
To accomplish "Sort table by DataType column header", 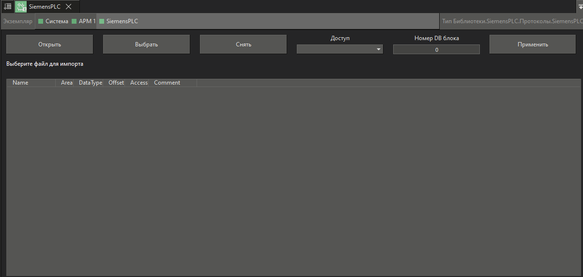I will click(x=91, y=83).
